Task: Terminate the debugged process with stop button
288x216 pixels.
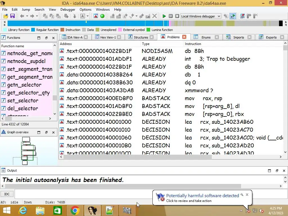Action: point(177,16)
